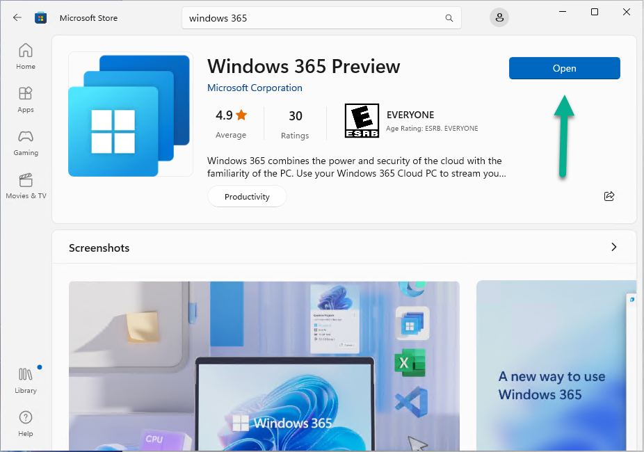644x452 pixels.
Task: Click the 30 Ratings count
Action: click(295, 124)
